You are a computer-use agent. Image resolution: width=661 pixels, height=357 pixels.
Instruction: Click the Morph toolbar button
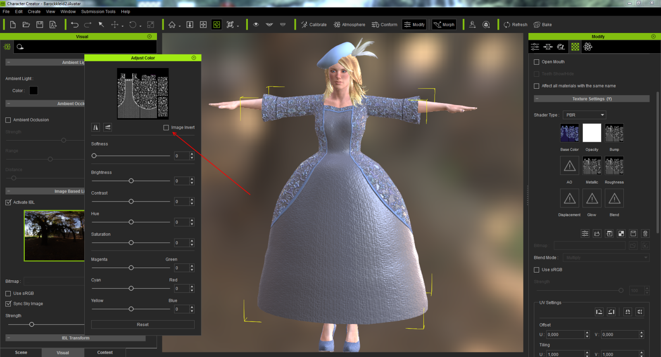(444, 25)
